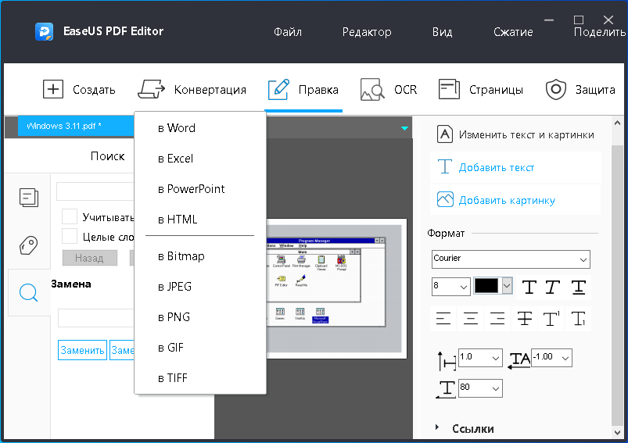Toggle bold text formatting
Viewport: 628px width, 443px height.
tap(529, 287)
